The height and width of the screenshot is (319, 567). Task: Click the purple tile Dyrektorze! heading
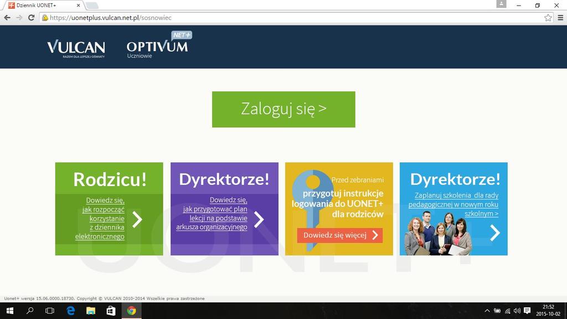[224, 179]
